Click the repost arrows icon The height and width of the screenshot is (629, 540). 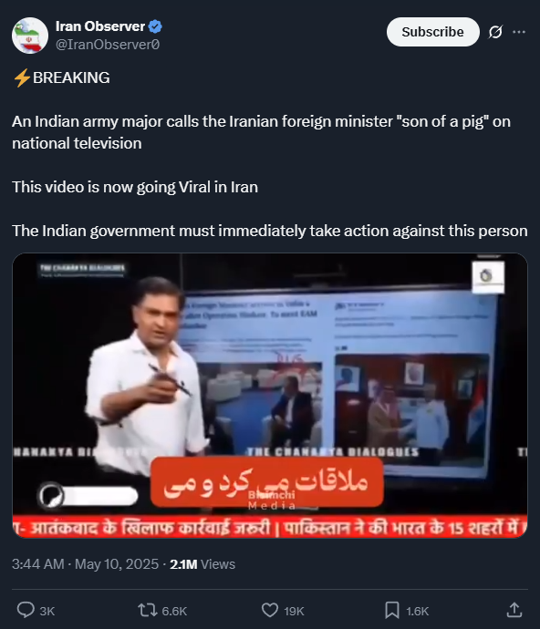[147, 610]
